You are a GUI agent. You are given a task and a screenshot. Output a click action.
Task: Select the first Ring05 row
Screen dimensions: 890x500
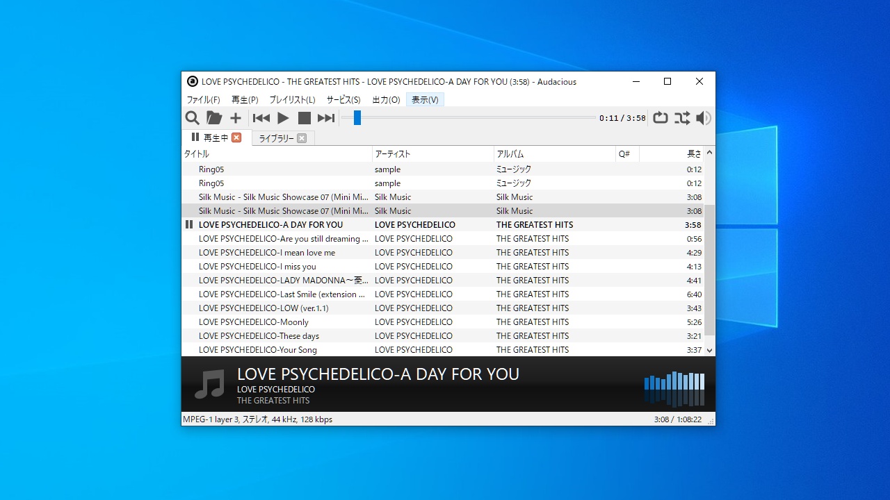pyautogui.click(x=443, y=169)
